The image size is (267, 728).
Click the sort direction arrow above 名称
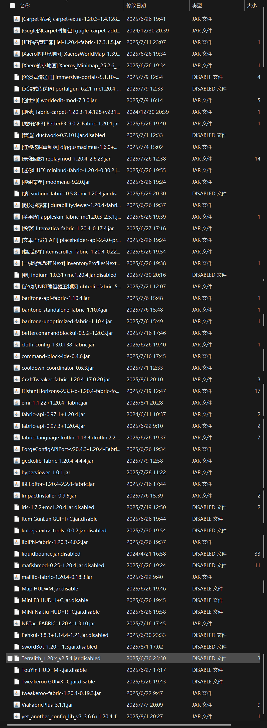click(67, 1)
